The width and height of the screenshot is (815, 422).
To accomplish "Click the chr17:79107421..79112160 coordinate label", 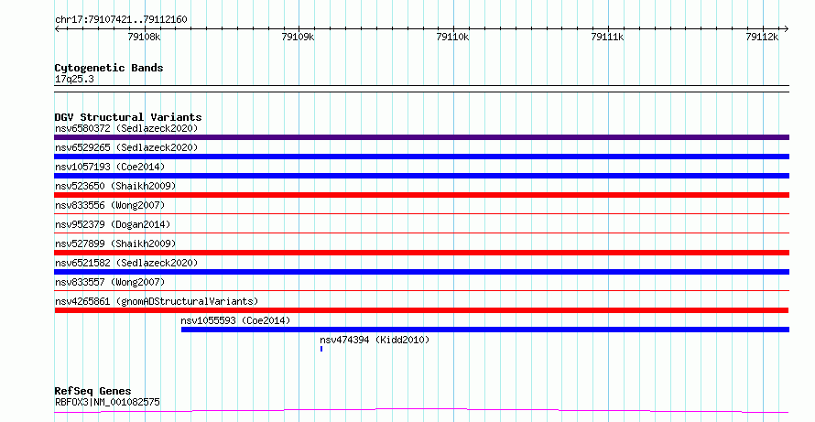I will pyautogui.click(x=121, y=19).
